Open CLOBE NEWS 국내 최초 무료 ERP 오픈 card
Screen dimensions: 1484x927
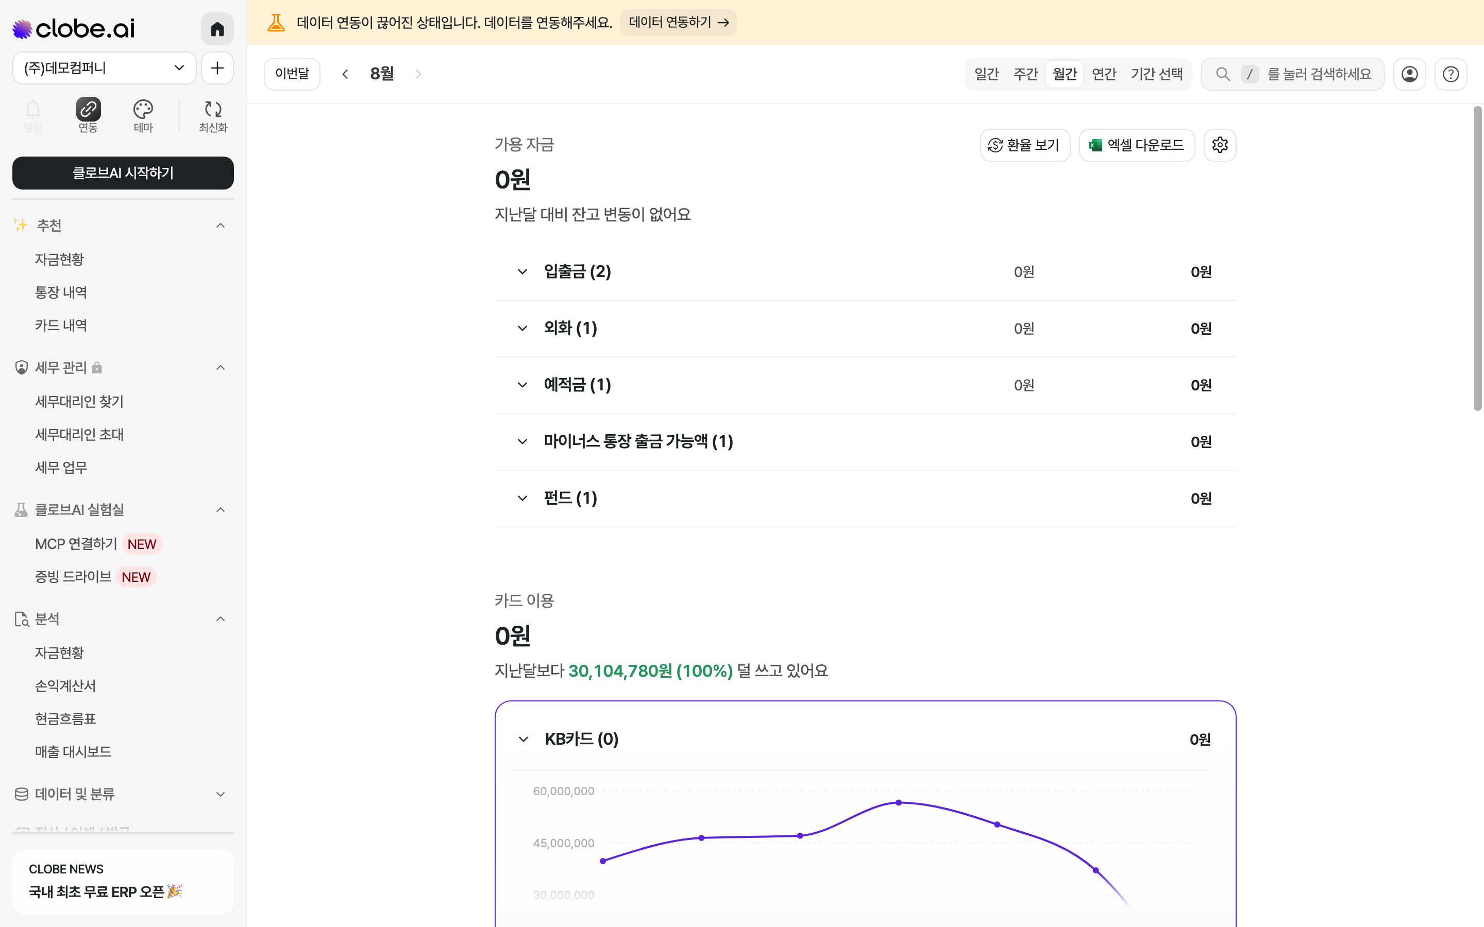123,882
